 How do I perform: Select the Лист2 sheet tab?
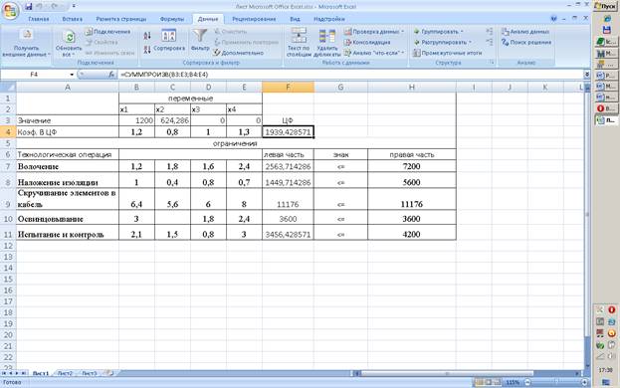(65, 373)
